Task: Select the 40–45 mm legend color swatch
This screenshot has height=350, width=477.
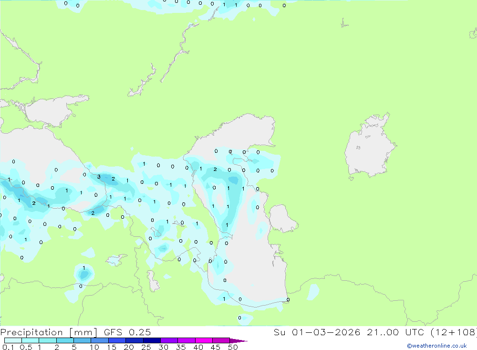Action: coord(204,340)
